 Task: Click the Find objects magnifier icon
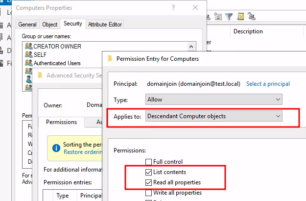(240, 17)
